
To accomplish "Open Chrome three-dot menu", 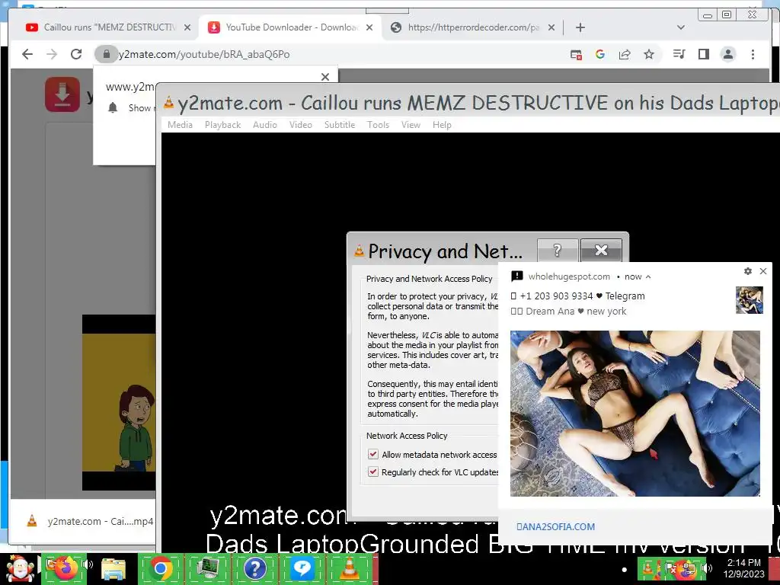I will click(x=753, y=54).
